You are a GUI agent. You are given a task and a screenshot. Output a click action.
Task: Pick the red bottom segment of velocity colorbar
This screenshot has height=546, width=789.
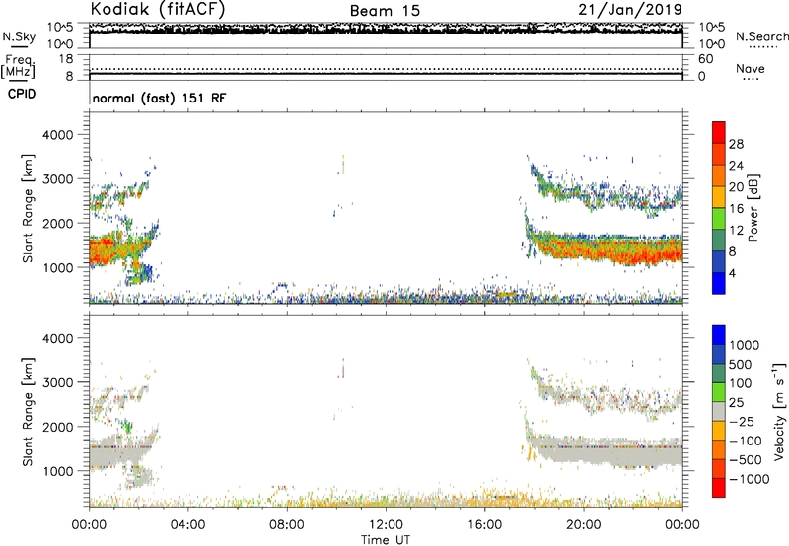click(x=719, y=488)
